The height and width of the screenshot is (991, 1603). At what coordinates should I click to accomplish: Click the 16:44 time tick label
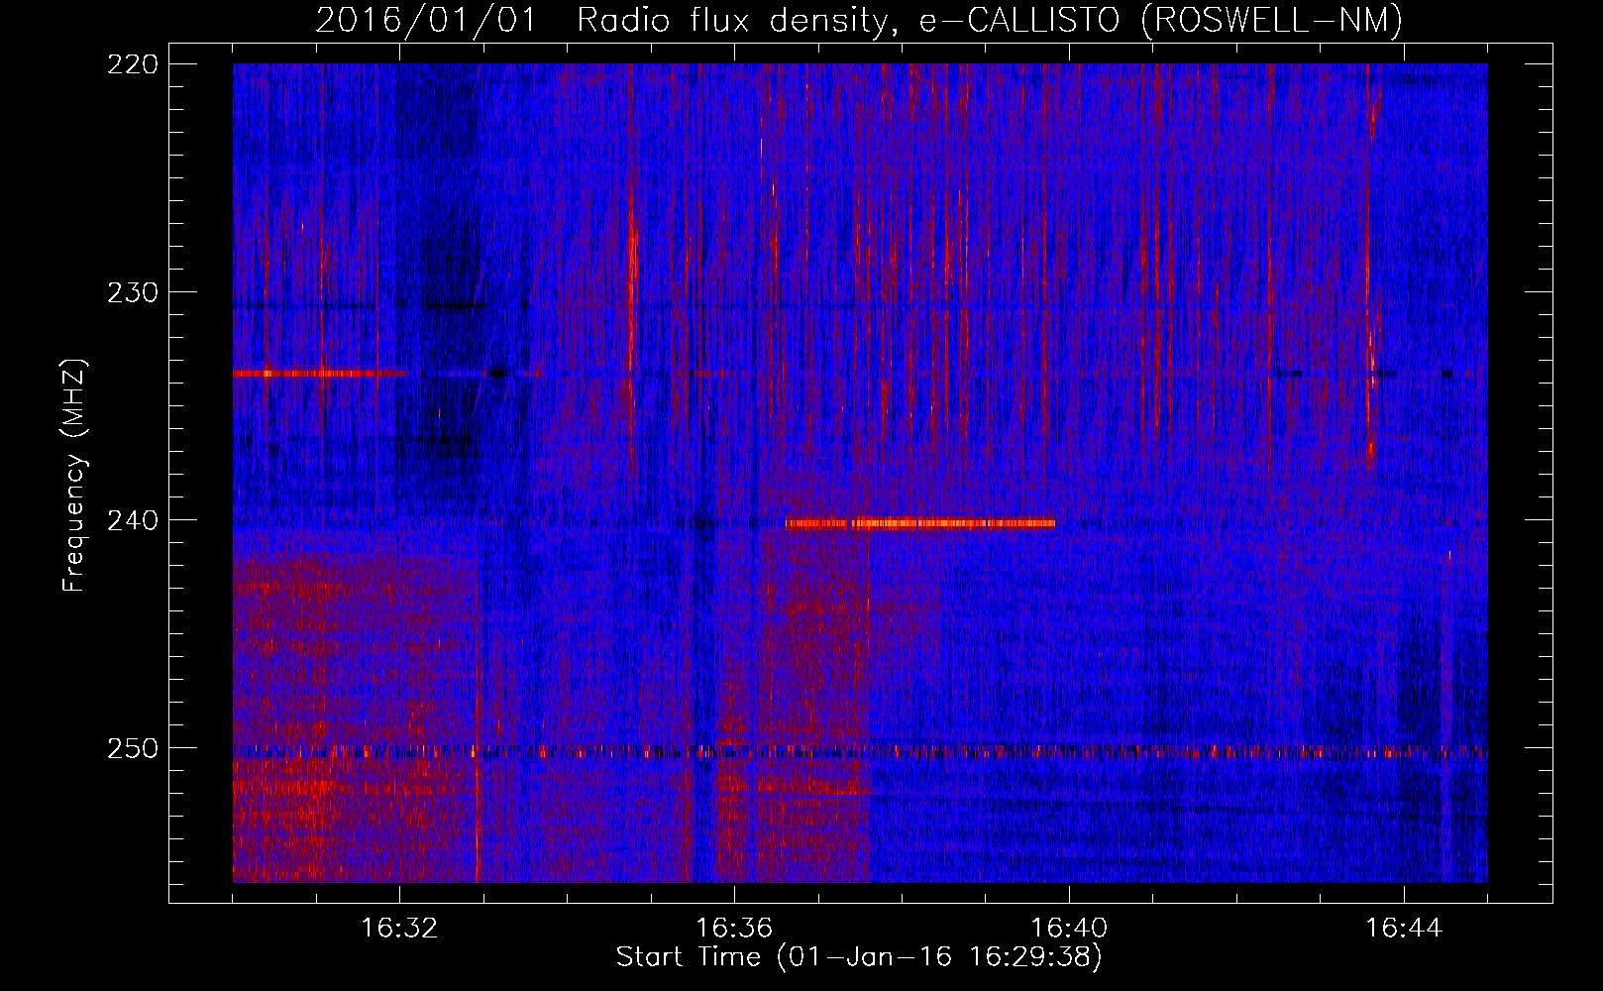click(x=1403, y=928)
